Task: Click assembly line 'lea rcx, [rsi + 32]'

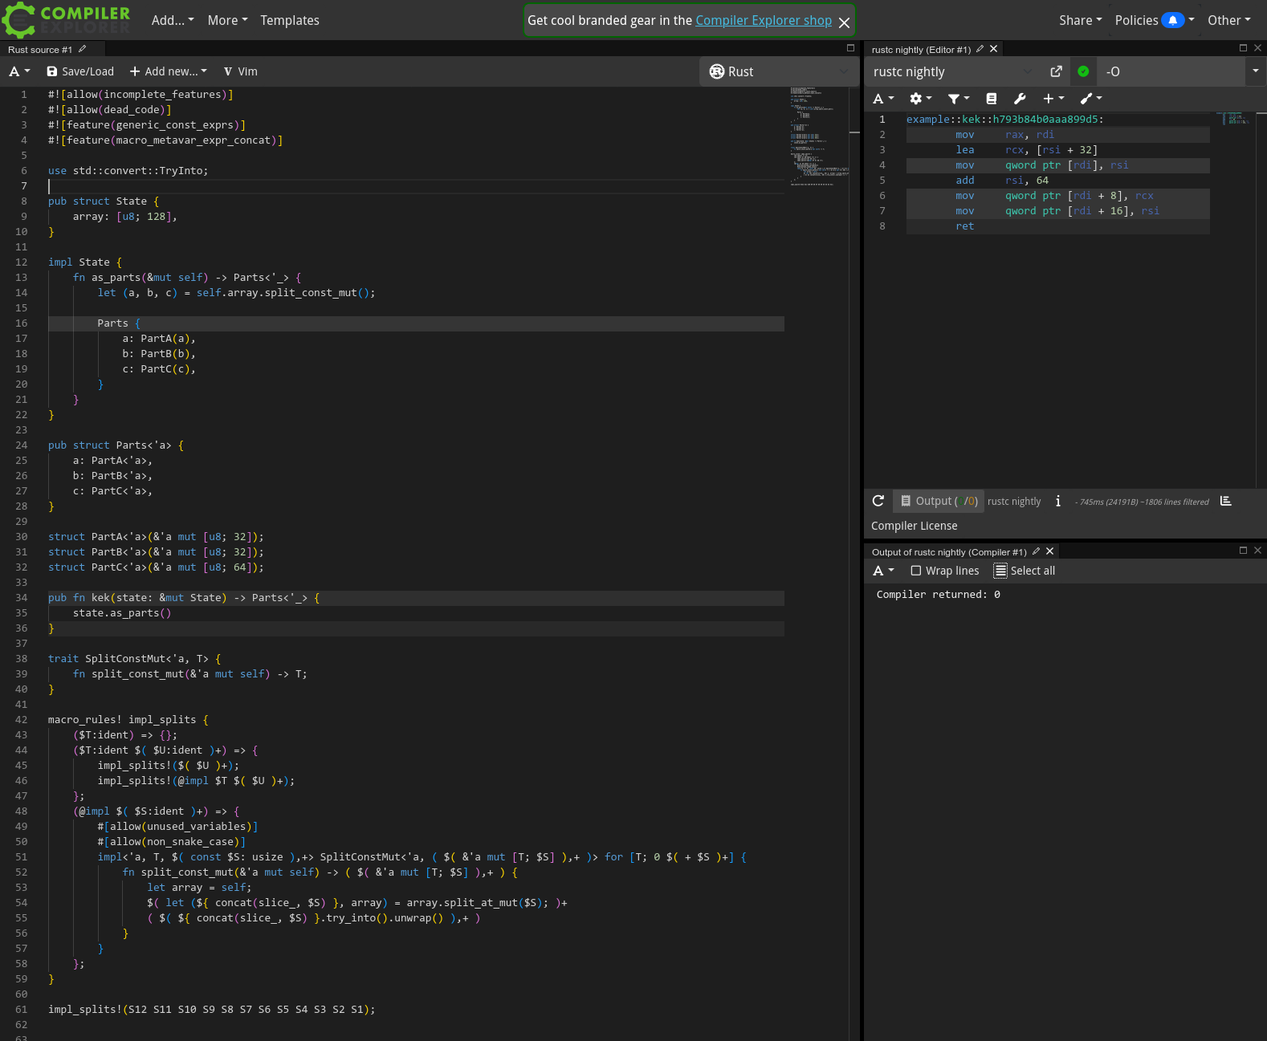Action: 1026,150
